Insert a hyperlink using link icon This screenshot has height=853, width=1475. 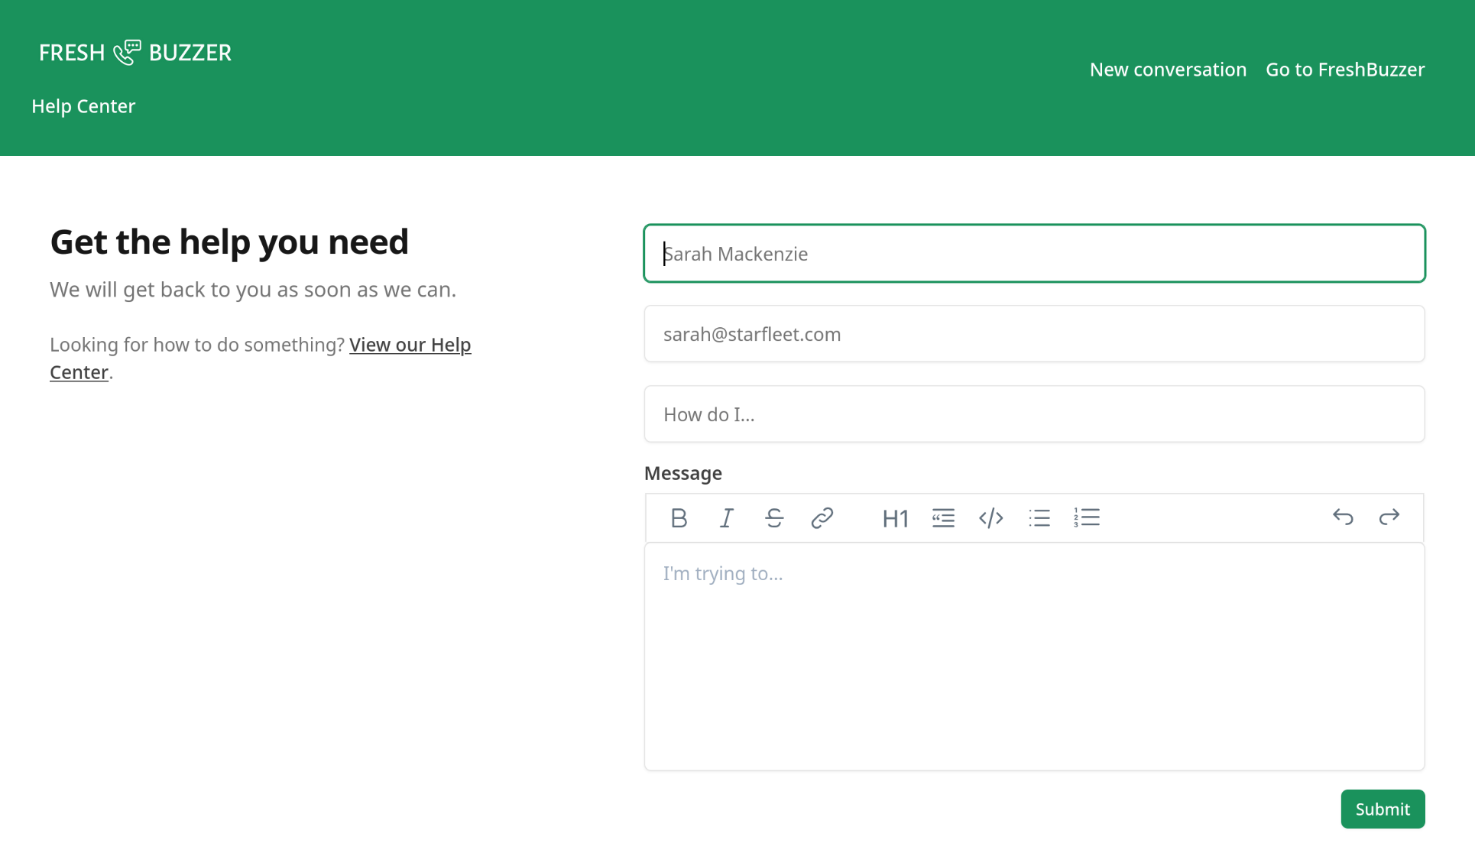822,518
